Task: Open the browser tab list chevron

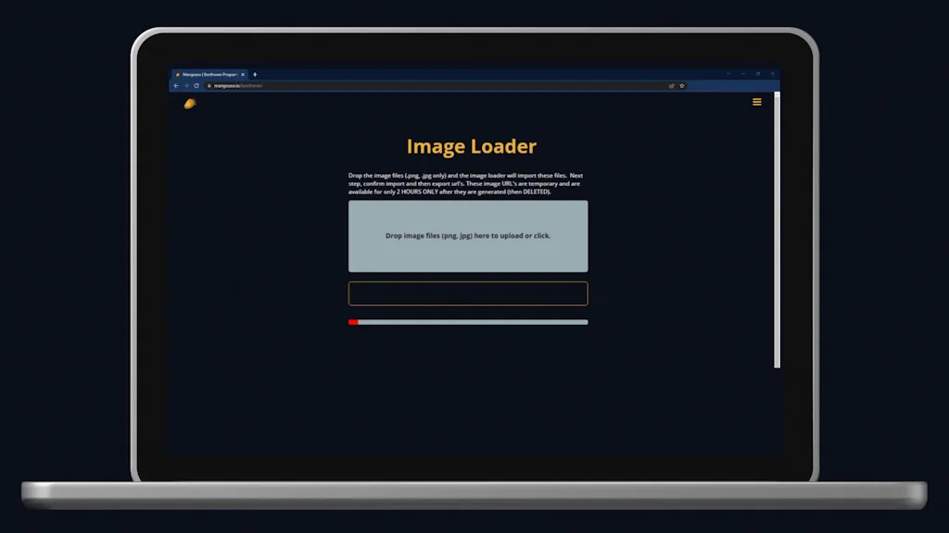Action: click(728, 74)
